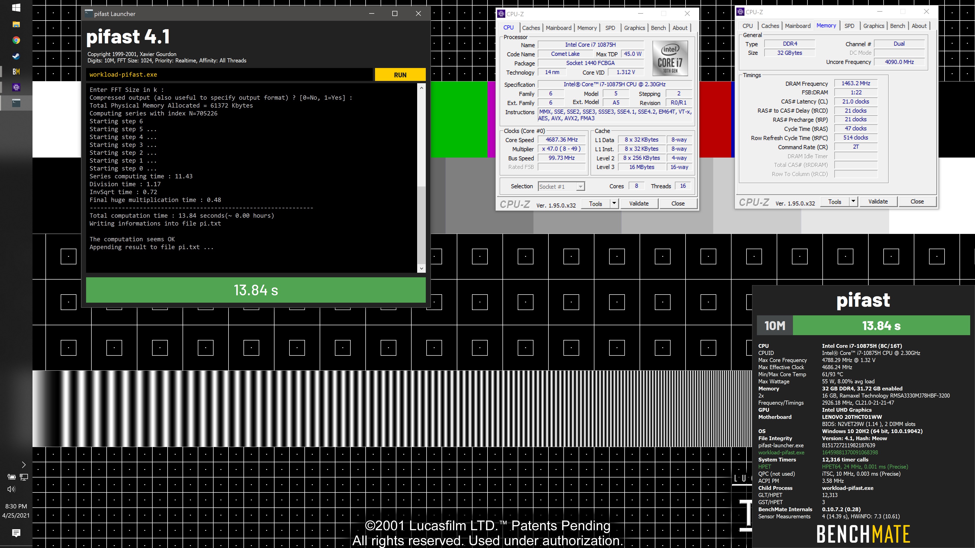Open About tab in left CPU-Z window
The width and height of the screenshot is (975, 548).
(680, 28)
